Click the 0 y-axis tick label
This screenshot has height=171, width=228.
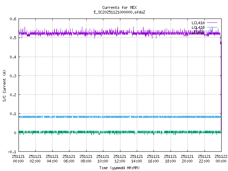coord(15,133)
